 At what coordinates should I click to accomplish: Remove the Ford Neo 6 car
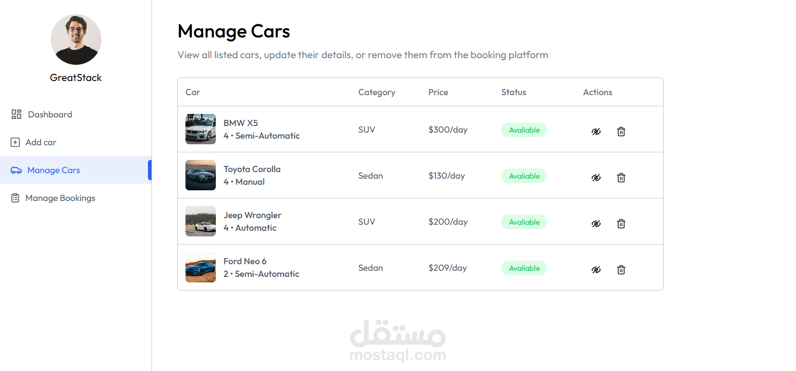click(621, 270)
